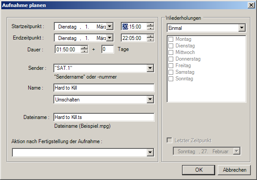Click the Tage days input field

pos(108,49)
